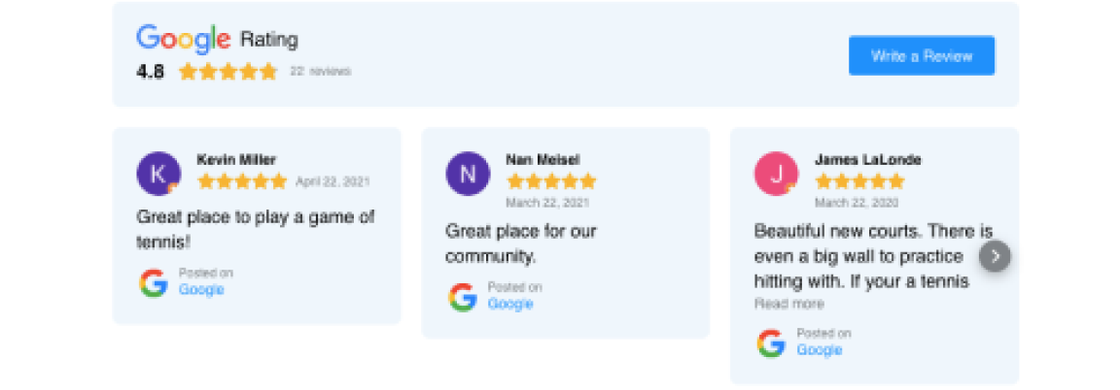Image resolution: width=1120 pixels, height=390 pixels.
Task: Click the Google G icon in Kevin's review
Action: point(154,282)
